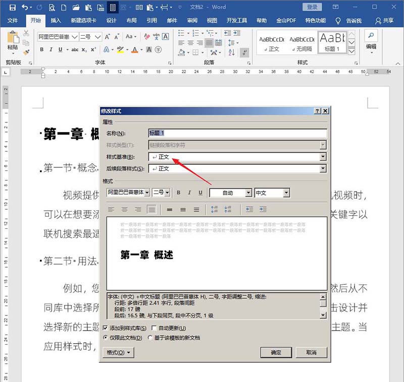Click the underline icon inside the dialog
The width and height of the screenshot is (404, 382).
pyautogui.click(x=200, y=193)
